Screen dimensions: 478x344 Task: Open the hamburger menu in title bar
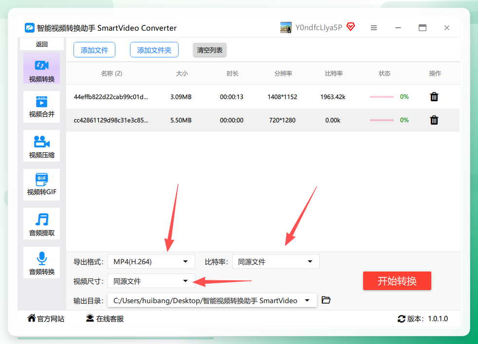click(374, 28)
